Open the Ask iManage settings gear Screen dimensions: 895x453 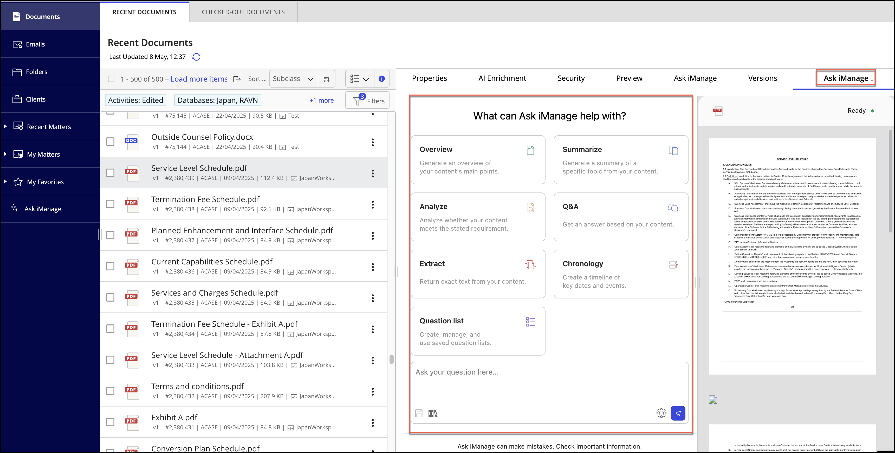pos(661,413)
